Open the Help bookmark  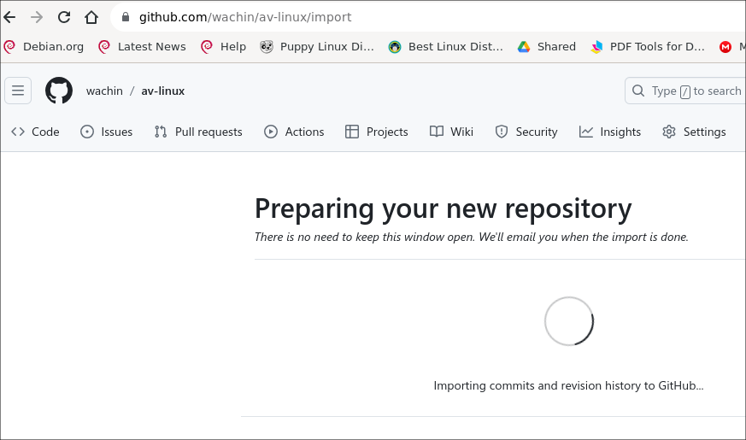pos(224,47)
